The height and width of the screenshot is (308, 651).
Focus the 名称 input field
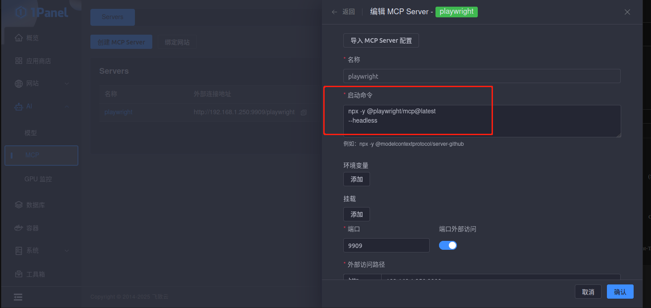point(482,76)
